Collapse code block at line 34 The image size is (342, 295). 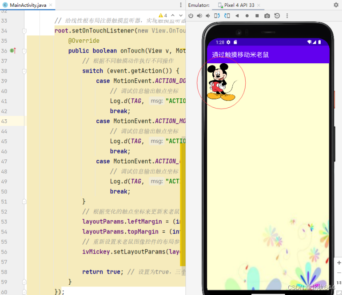coord(24,31)
